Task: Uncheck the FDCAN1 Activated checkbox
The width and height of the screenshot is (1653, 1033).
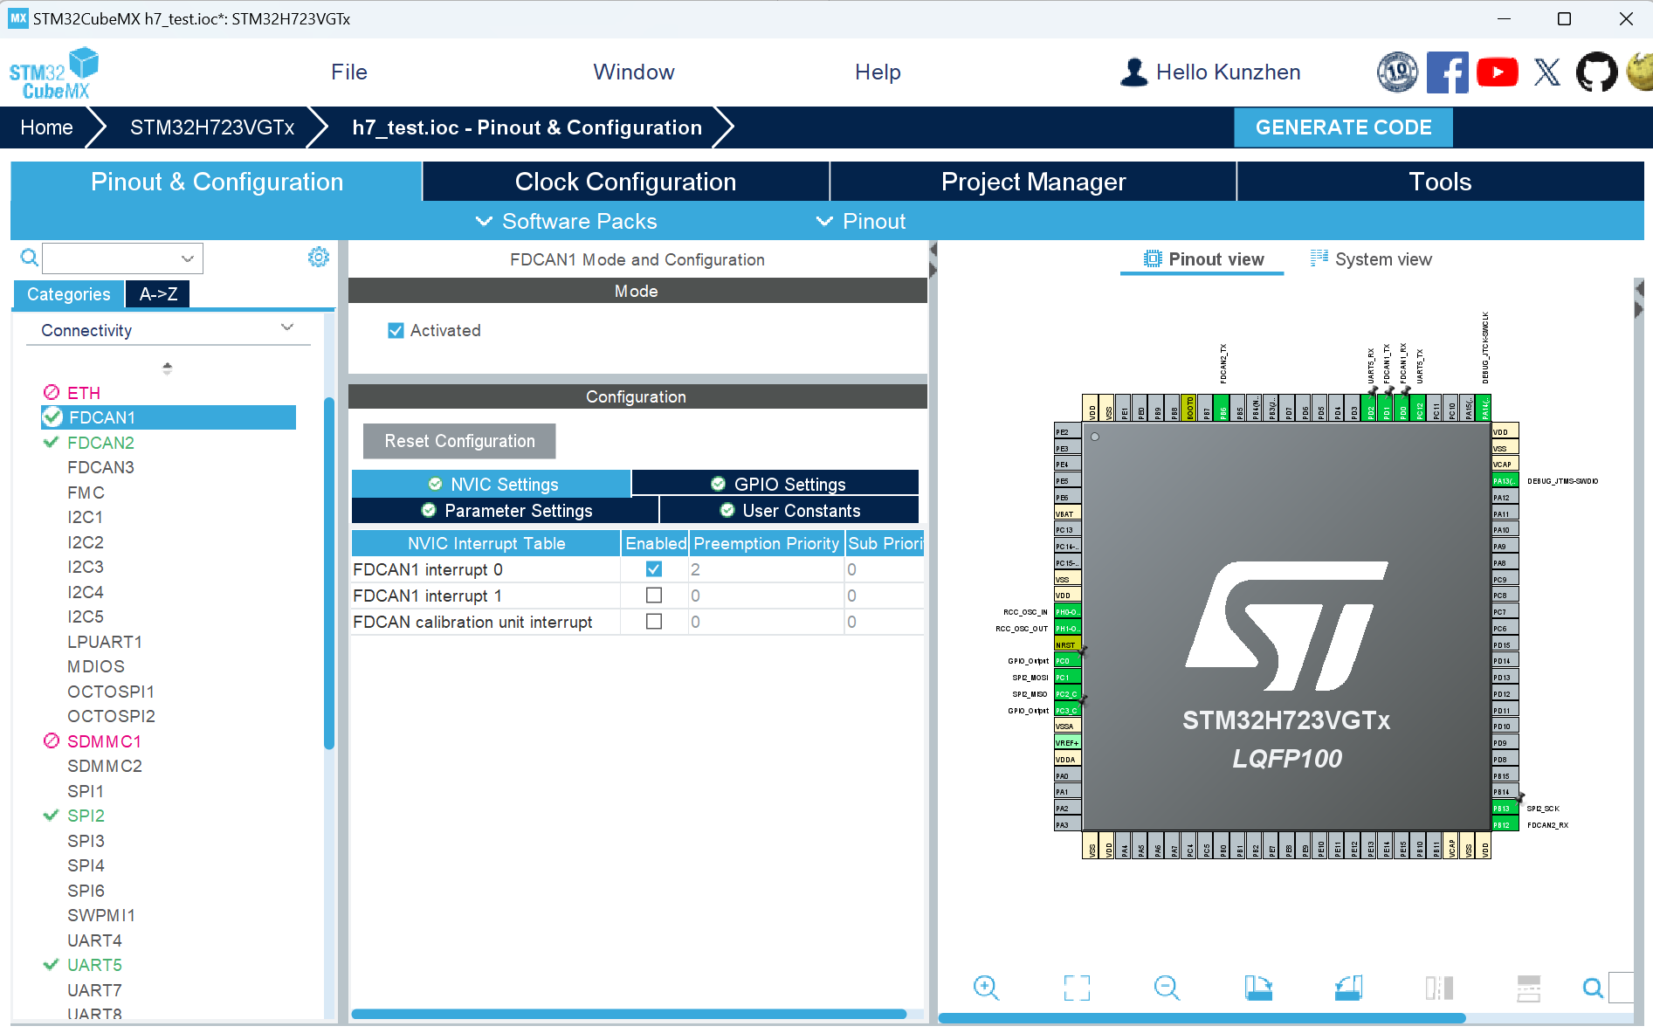Action: pyautogui.click(x=396, y=331)
